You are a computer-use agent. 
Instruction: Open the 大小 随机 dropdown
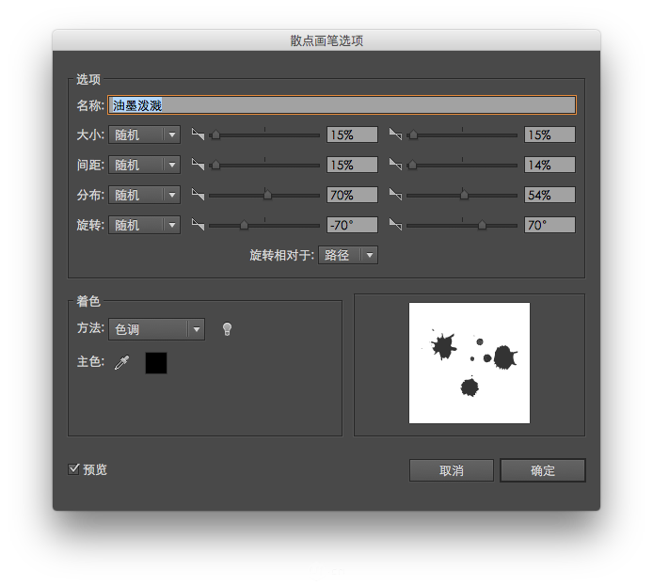pos(144,135)
